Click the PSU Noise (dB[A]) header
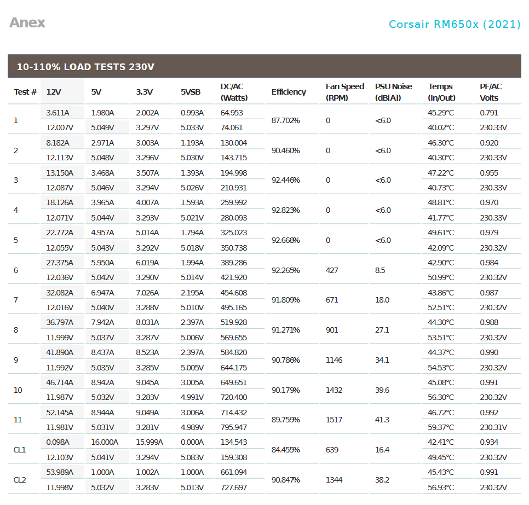529x505 pixels. [393, 92]
